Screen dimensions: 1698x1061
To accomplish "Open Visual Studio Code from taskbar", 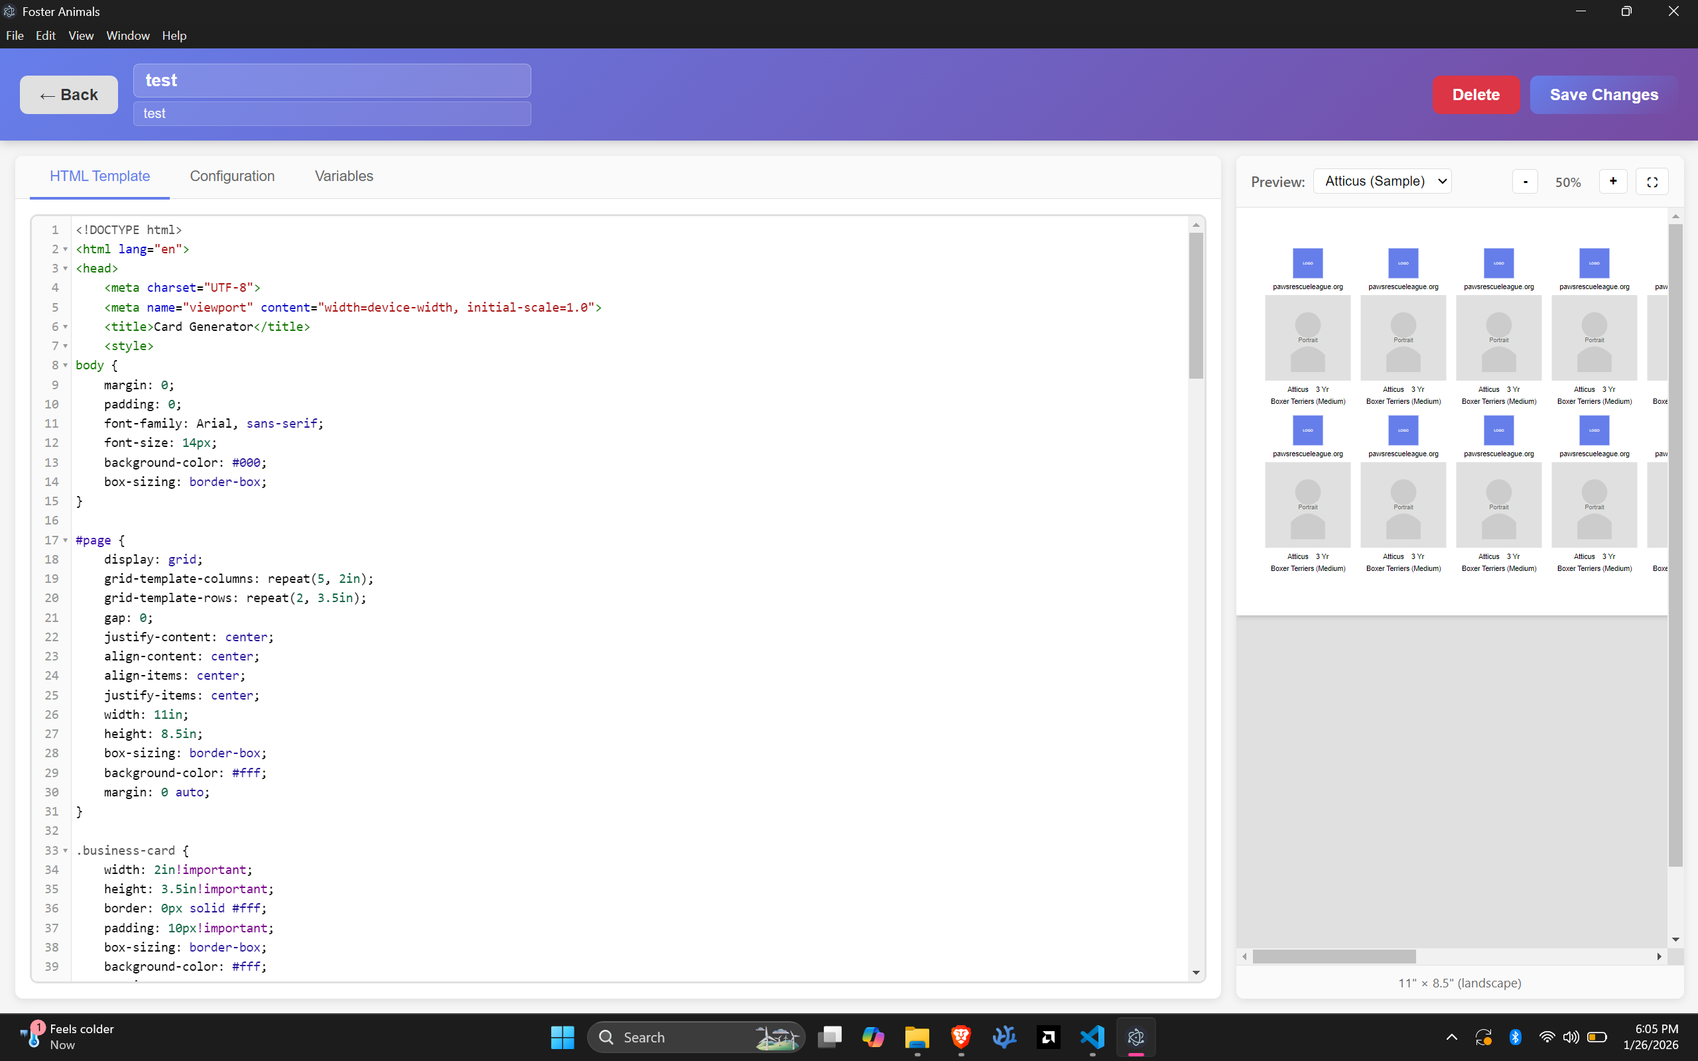I will pyautogui.click(x=1092, y=1036).
